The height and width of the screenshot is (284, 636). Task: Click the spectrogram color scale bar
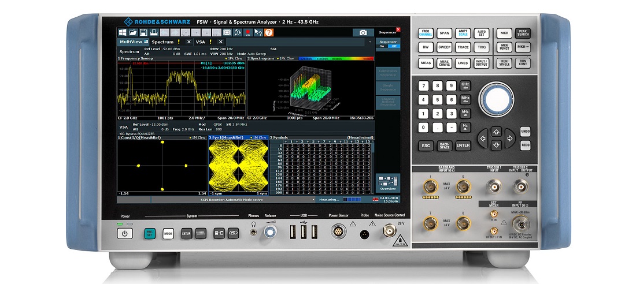coord(337,59)
